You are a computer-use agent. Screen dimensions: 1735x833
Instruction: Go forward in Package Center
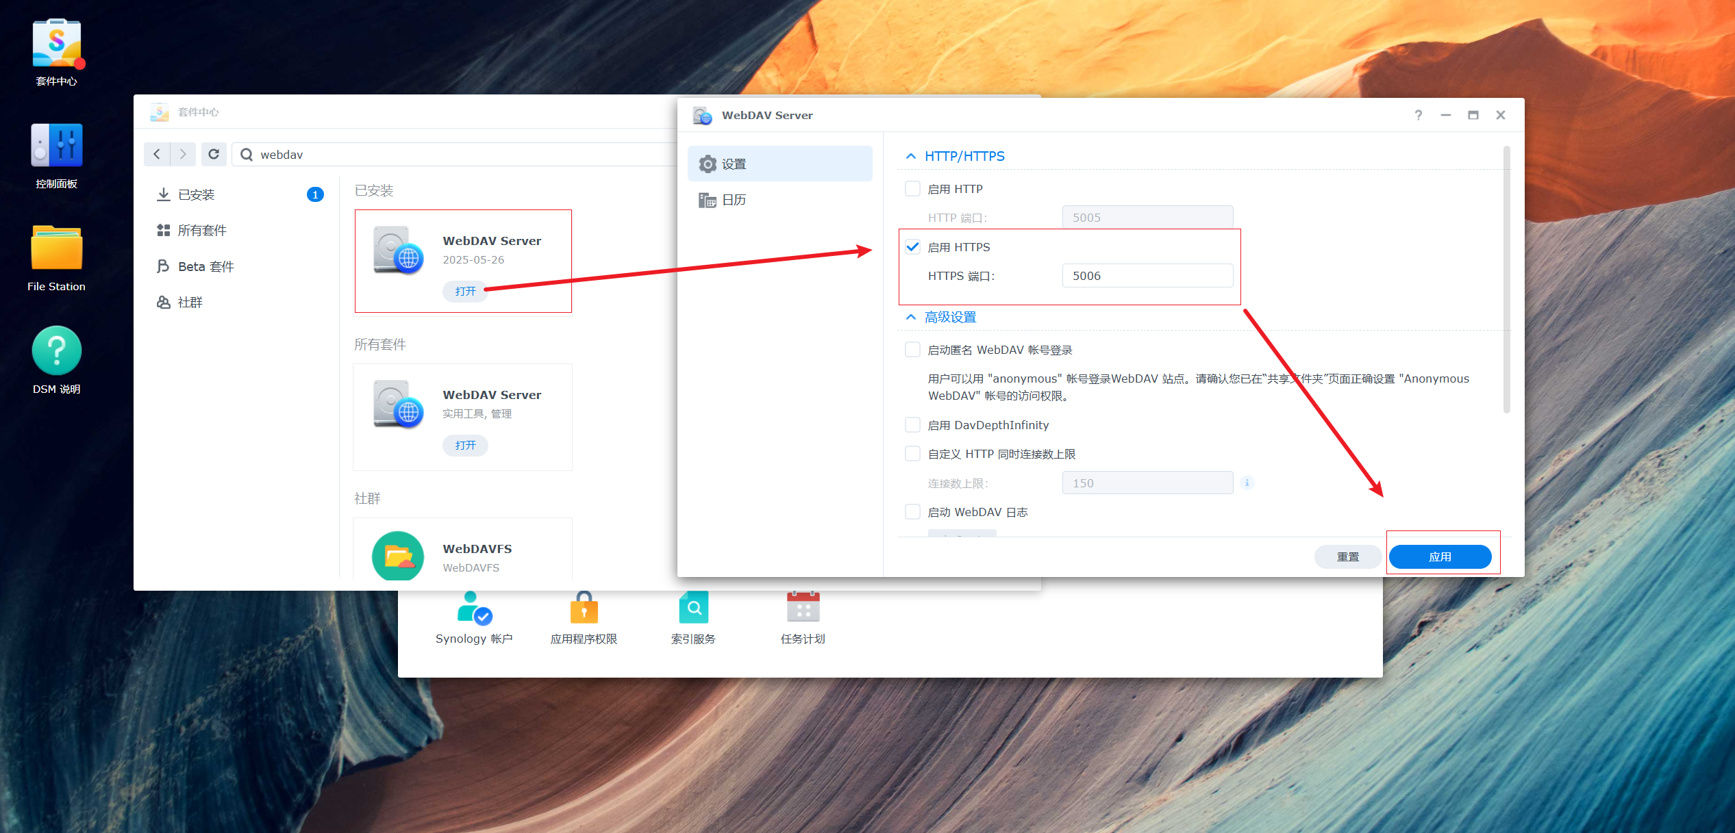[183, 154]
